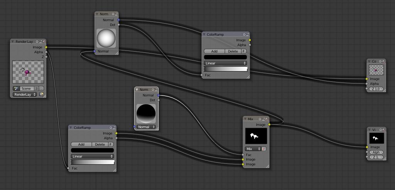Click lower ColorRamp header plus icon
The image size is (395, 190).
(x=111, y=128)
